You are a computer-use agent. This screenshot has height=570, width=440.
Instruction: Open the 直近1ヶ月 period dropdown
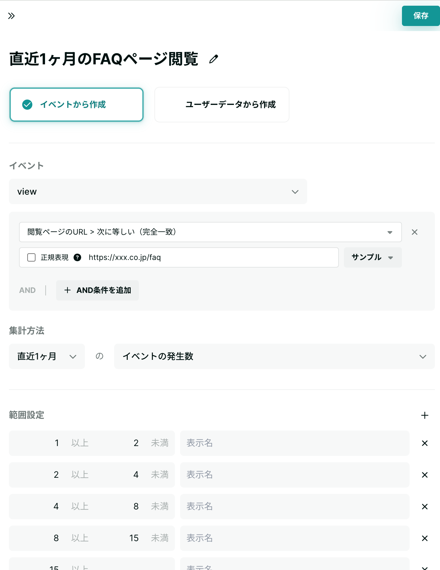click(47, 356)
